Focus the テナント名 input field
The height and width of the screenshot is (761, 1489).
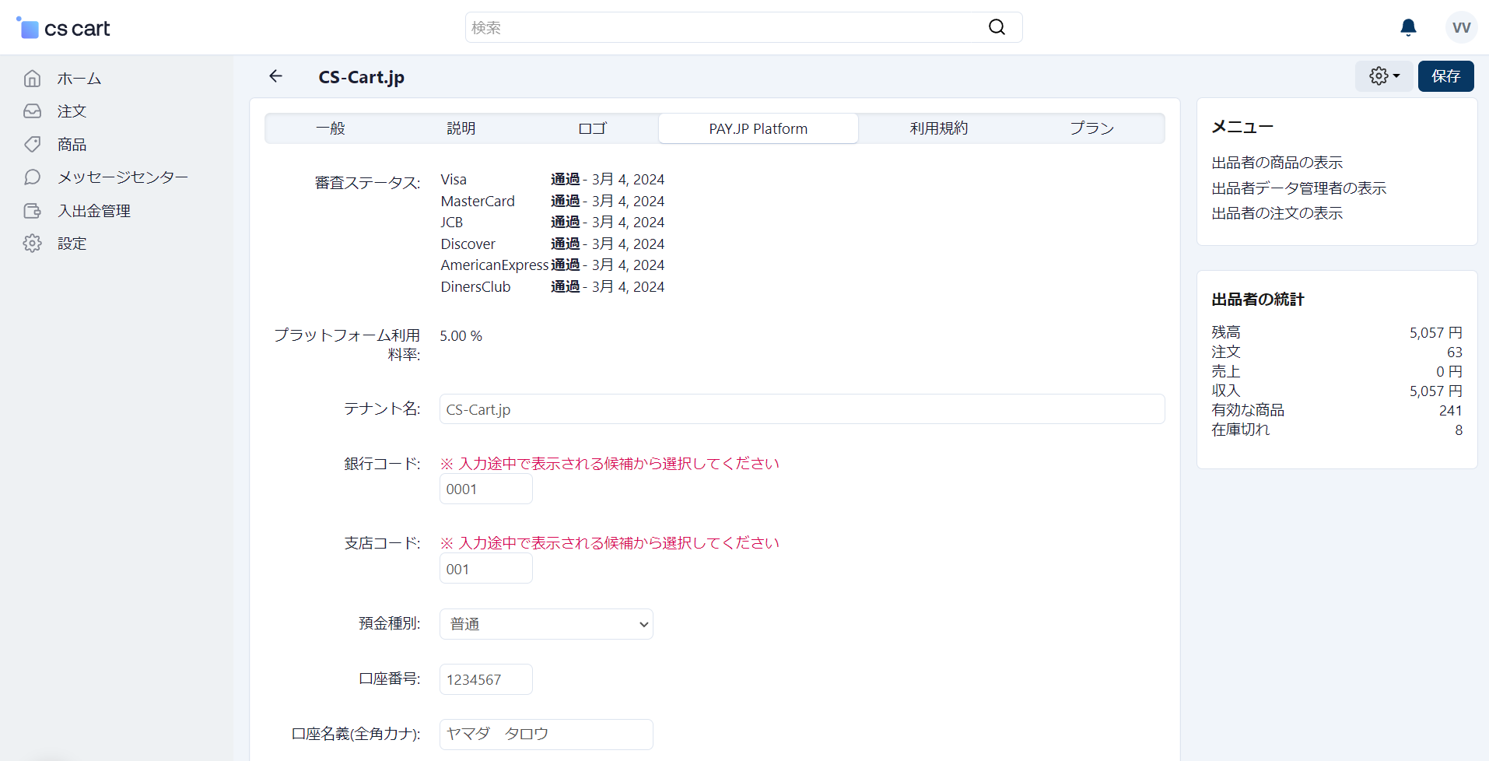click(802, 409)
